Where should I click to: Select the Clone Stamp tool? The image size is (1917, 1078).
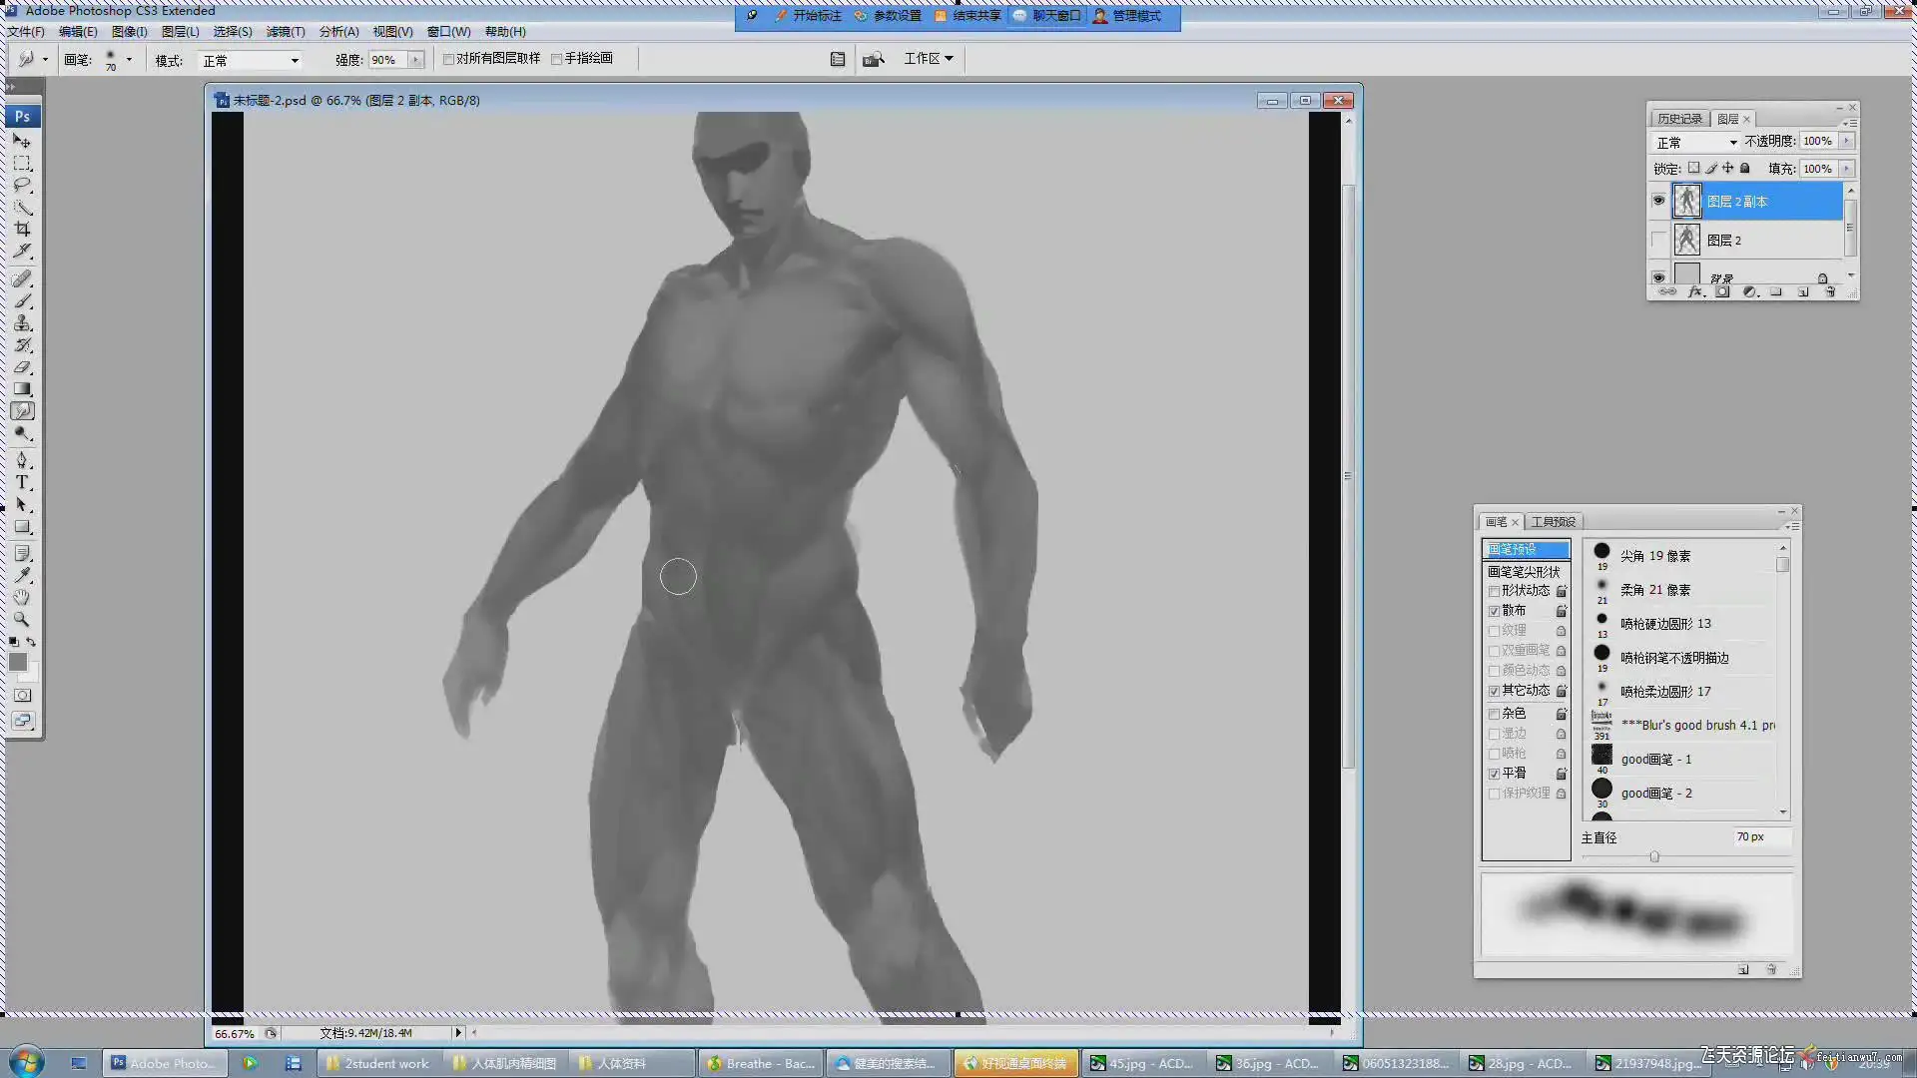[22, 322]
